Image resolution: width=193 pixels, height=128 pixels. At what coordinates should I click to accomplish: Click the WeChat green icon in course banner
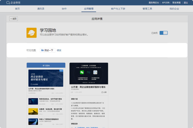pos(82,72)
